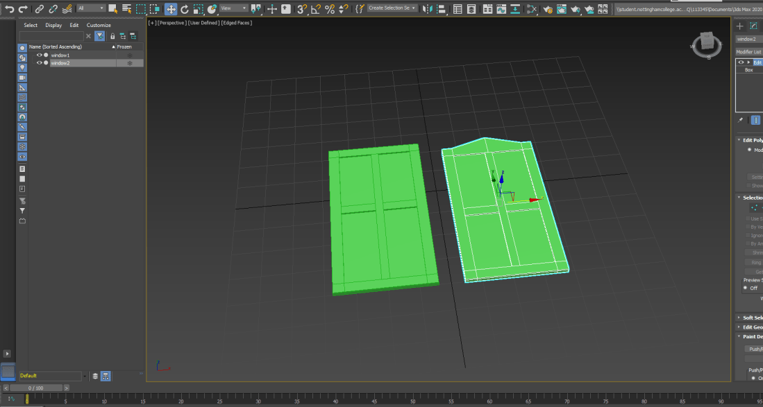This screenshot has height=407, width=763.
Task: Open the Customize menu in Scene Explorer
Action: point(99,25)
